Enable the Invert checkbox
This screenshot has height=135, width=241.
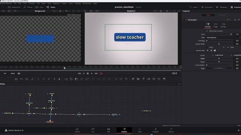click(x=207, y=47)
